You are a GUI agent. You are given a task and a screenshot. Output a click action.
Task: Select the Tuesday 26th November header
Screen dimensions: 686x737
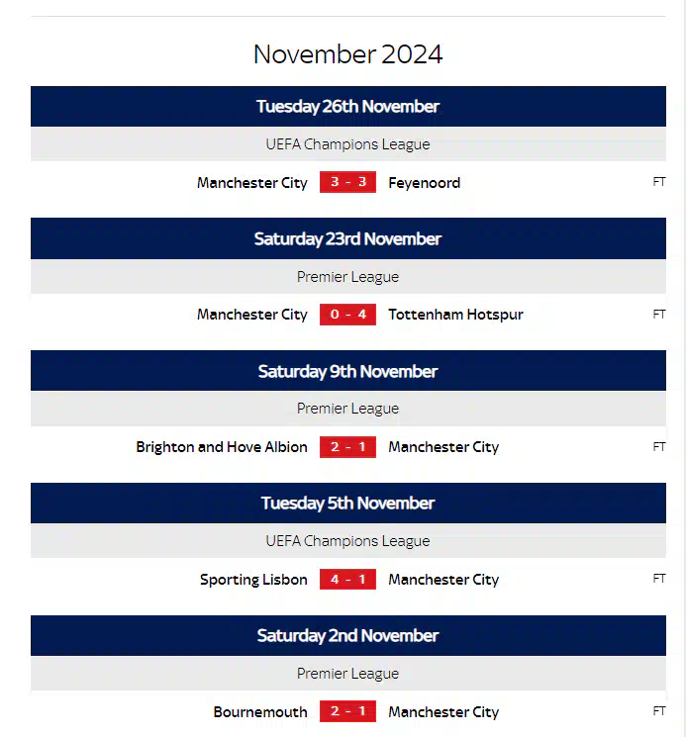(x=347, y=106)
